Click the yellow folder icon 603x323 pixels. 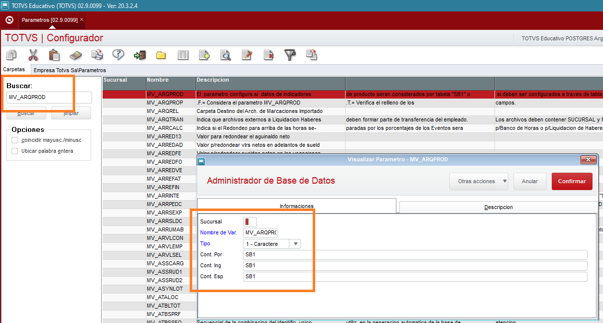tap(161, 55)
